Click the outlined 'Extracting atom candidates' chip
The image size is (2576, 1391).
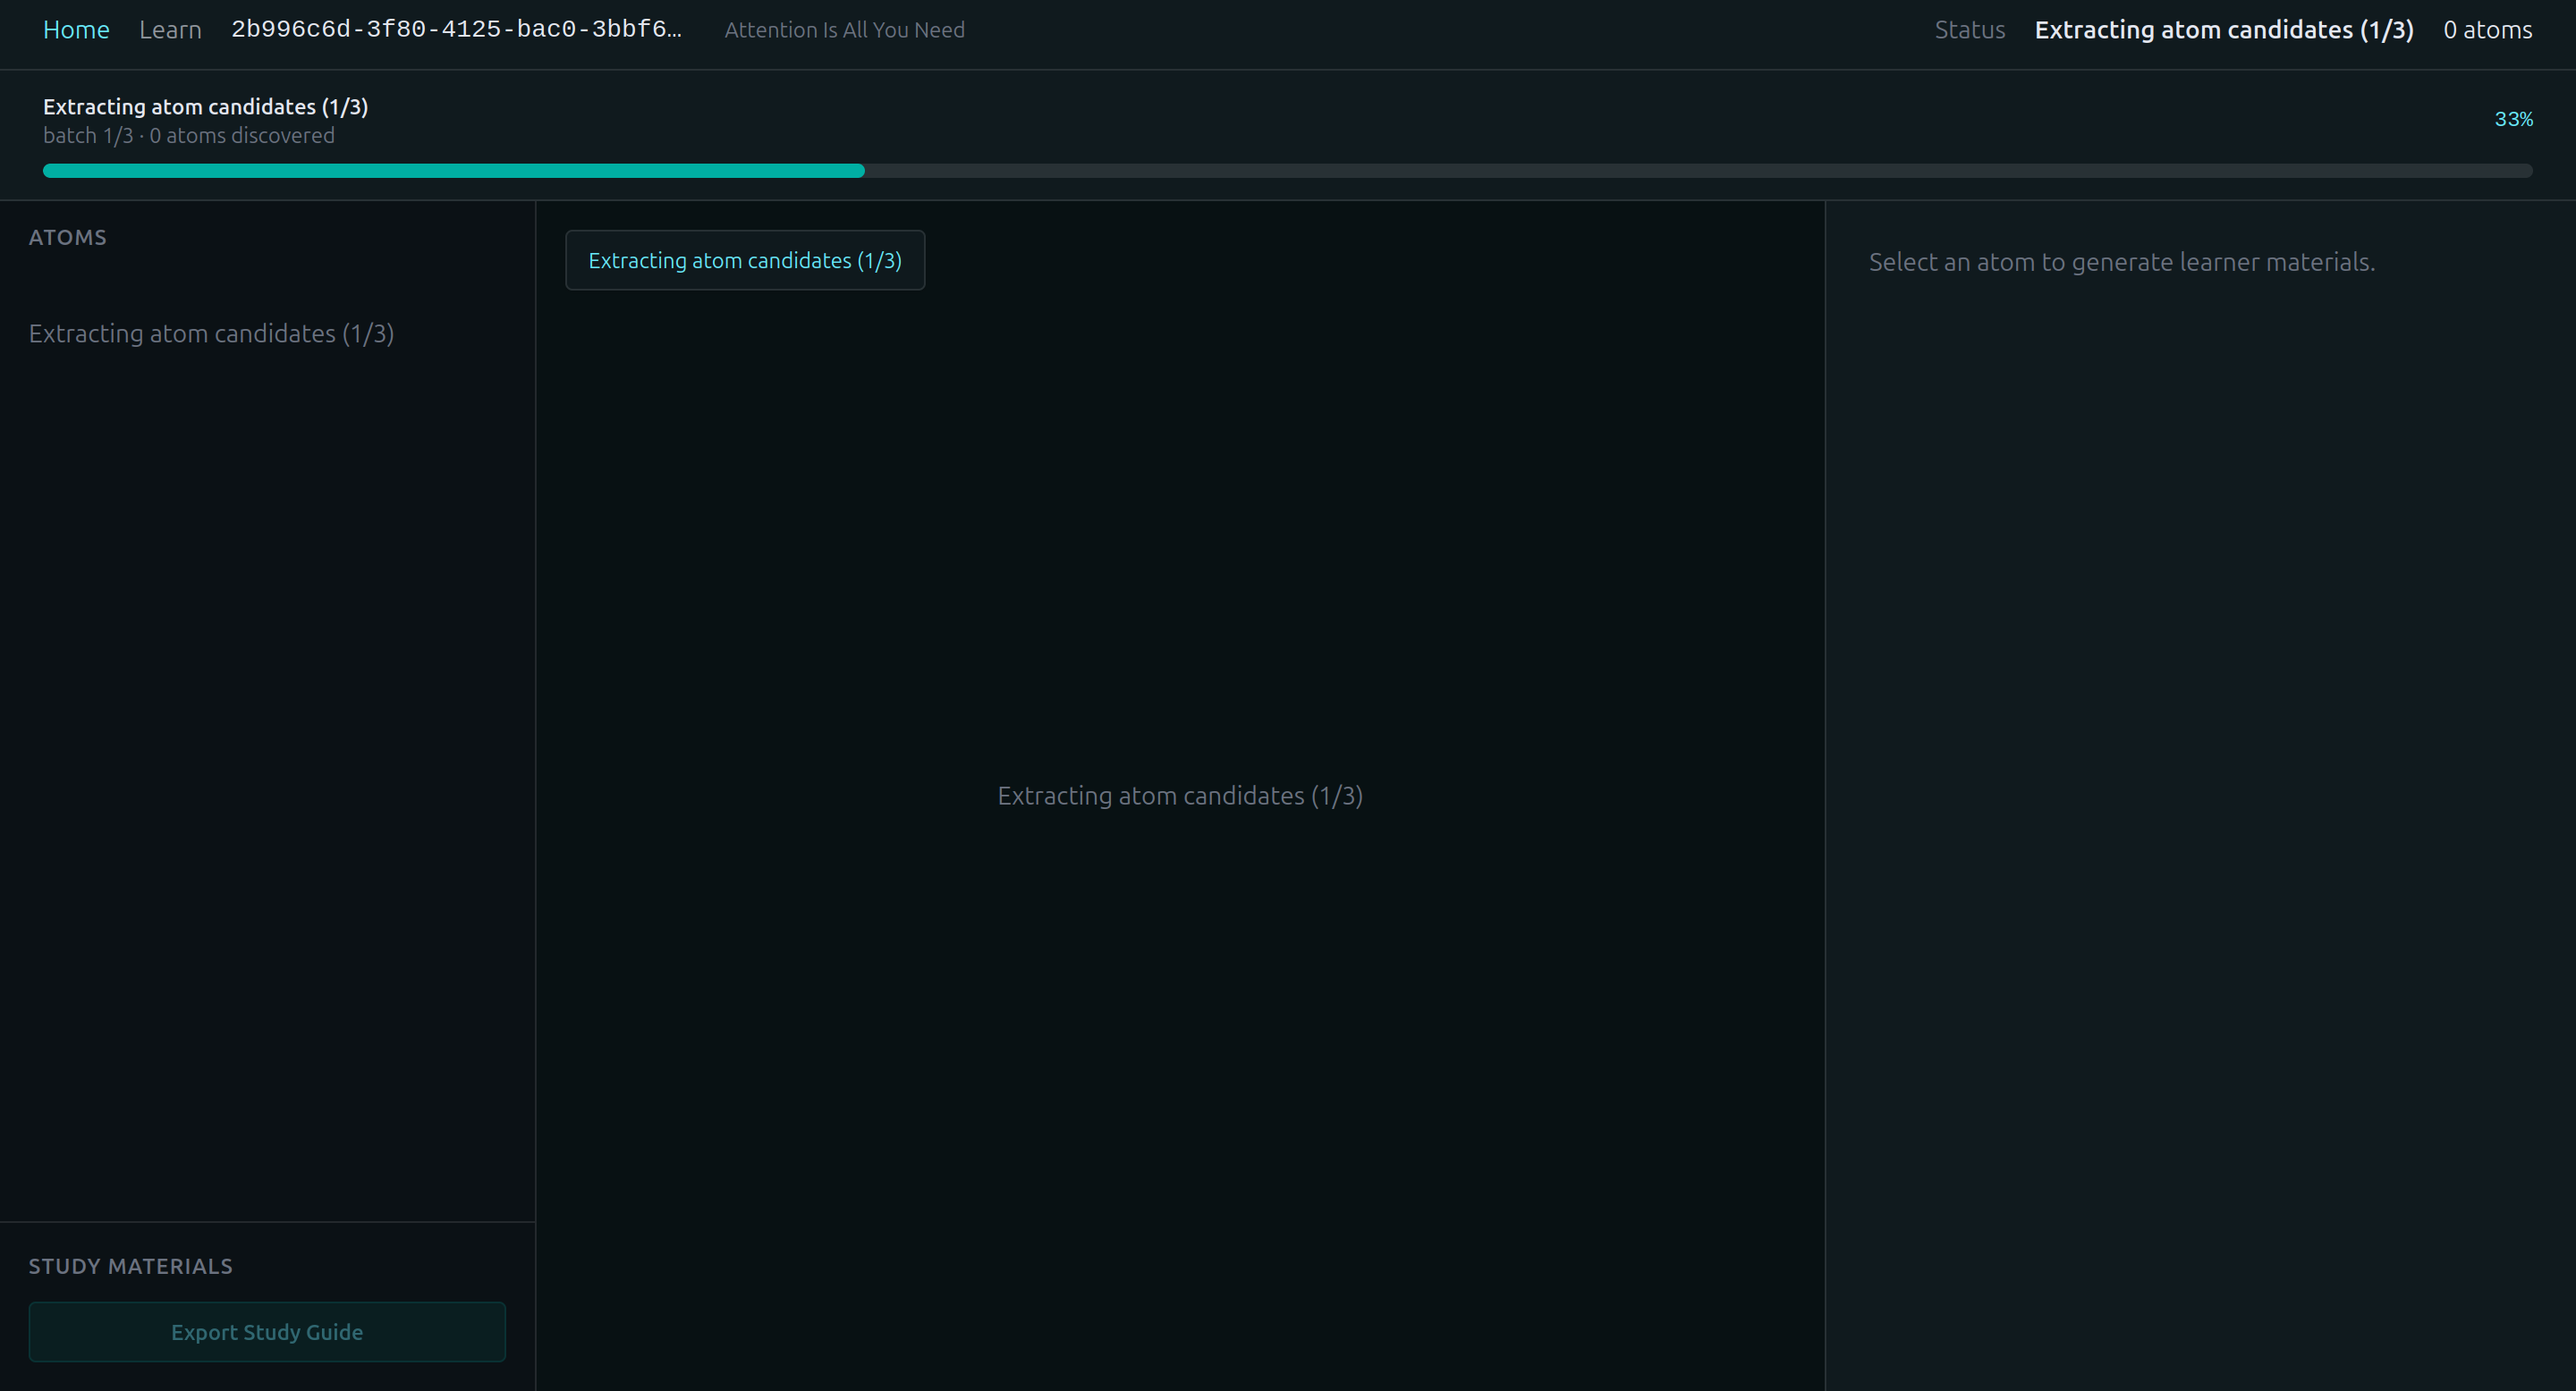pyautogui.click(x=744, y=261)
